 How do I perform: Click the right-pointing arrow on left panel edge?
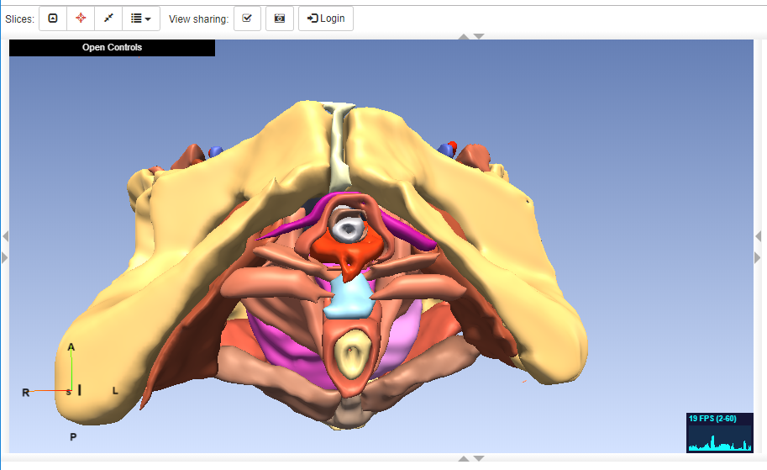[4, 257]
